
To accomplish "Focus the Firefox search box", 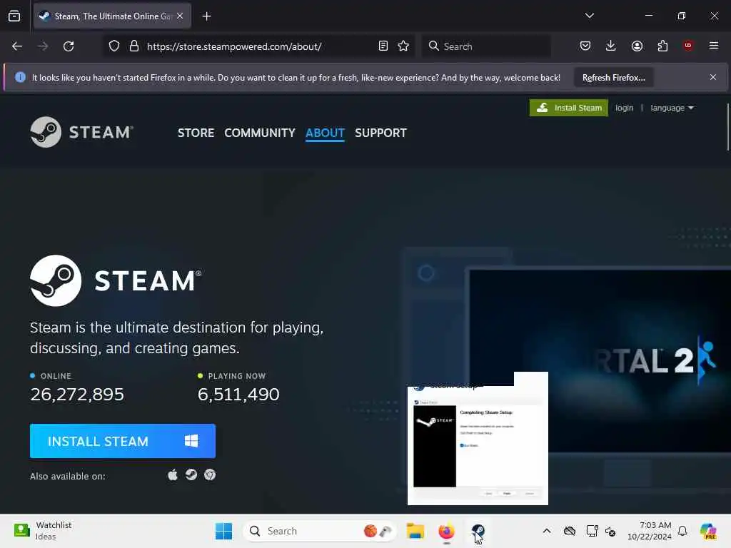I will point(486,46).
